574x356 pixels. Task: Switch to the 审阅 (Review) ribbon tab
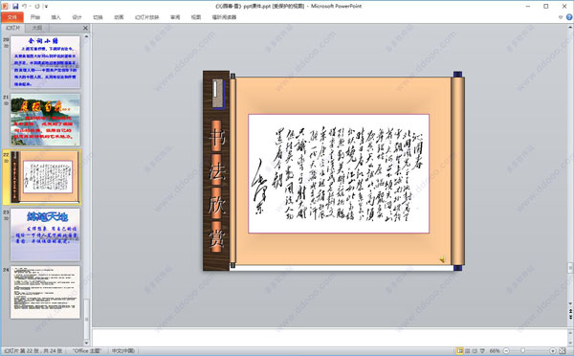pyautogui.click(x=175, y=17)
